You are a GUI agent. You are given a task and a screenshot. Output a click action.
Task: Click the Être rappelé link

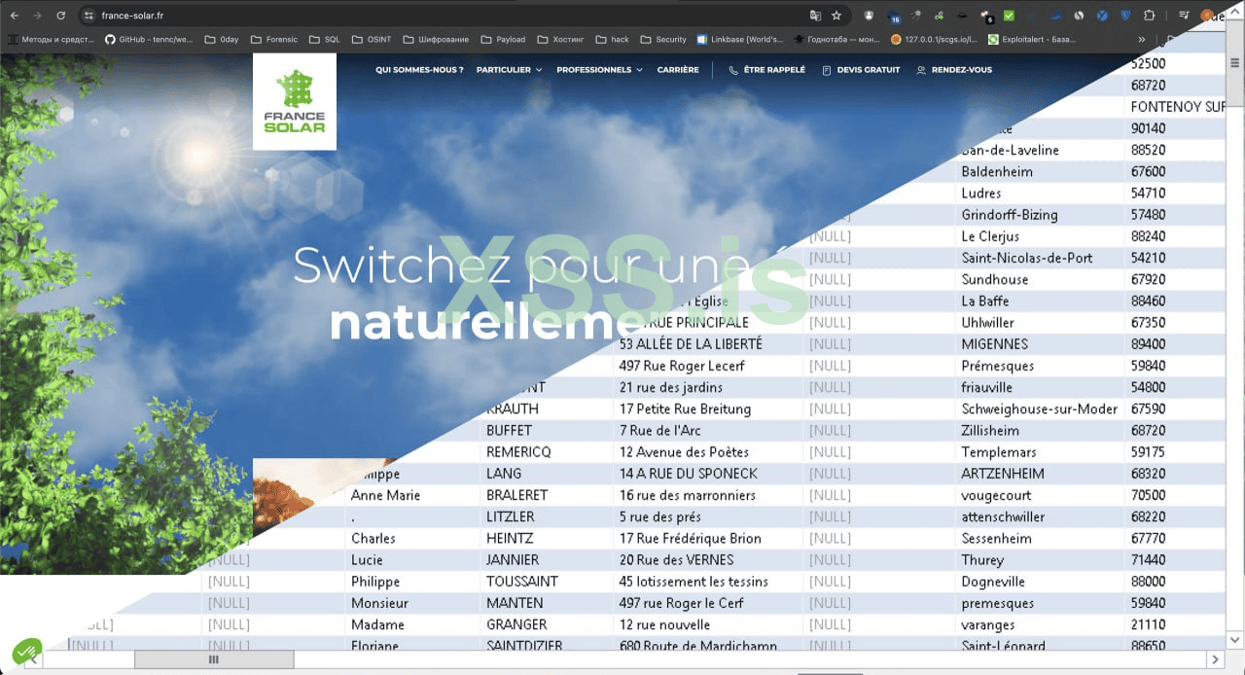tap(774, 70)
